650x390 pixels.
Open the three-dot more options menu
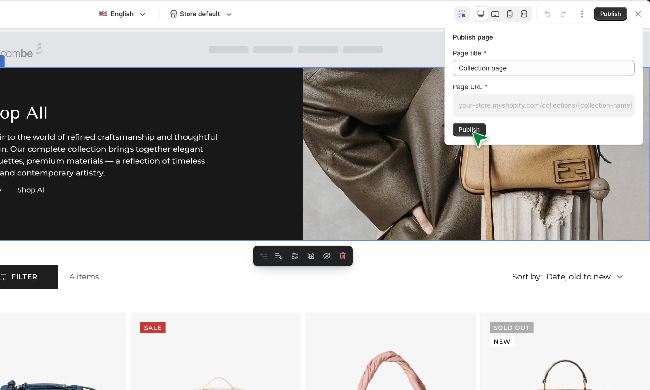[582, 14]
